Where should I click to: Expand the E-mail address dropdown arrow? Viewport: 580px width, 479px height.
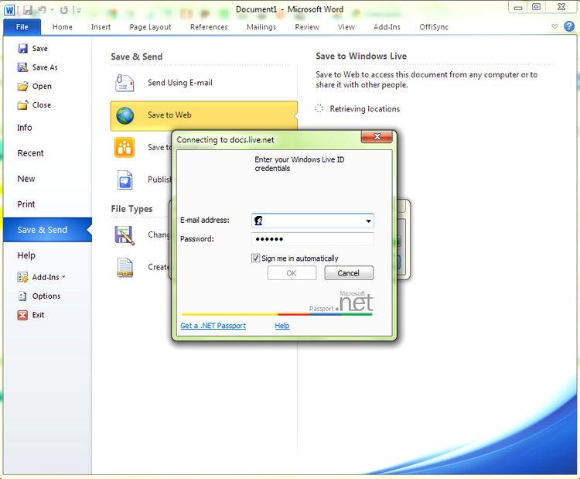[x=368, y=221]
